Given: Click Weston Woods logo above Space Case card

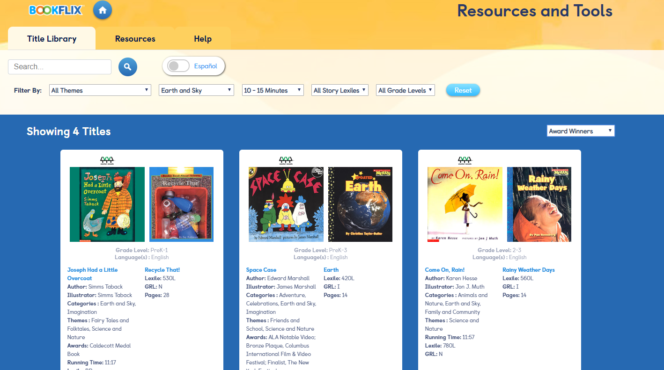Looking at the screenshot, I should point(286,160).
